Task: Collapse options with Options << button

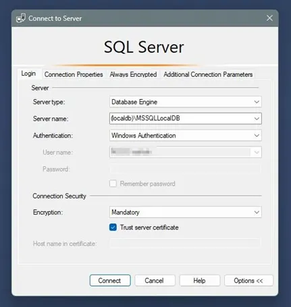Action: (248, 281)
